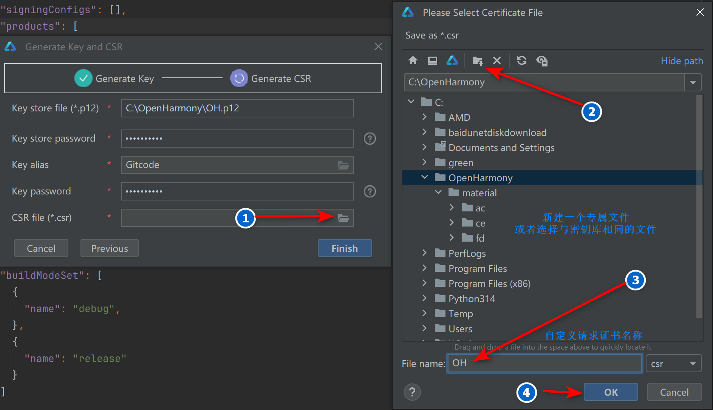Screen dimensions: 713x410
Task: Expand Program Files (x86) folder
Action: 424,283
